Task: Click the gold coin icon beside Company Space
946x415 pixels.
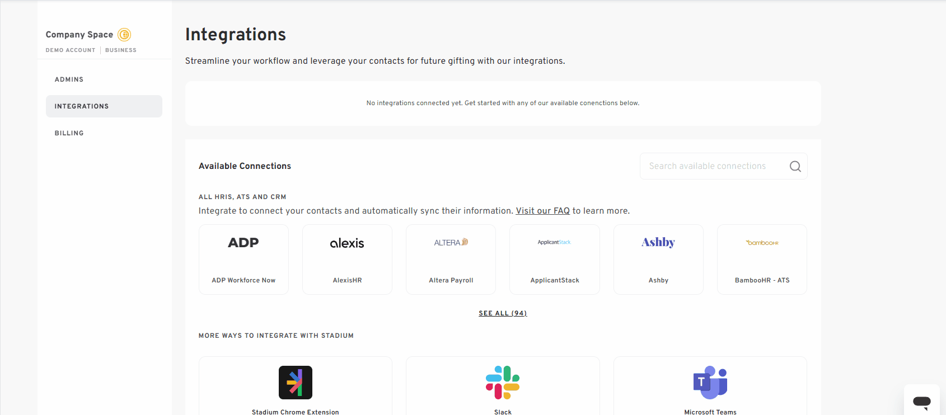Action: pyautogui.click(x=124, y=35)
